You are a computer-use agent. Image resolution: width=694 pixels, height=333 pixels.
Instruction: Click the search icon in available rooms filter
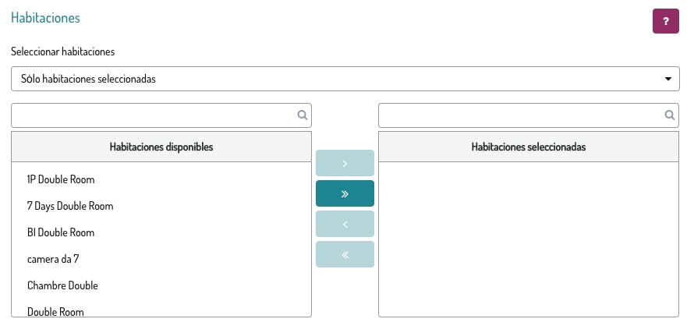(x=303, y=115)
